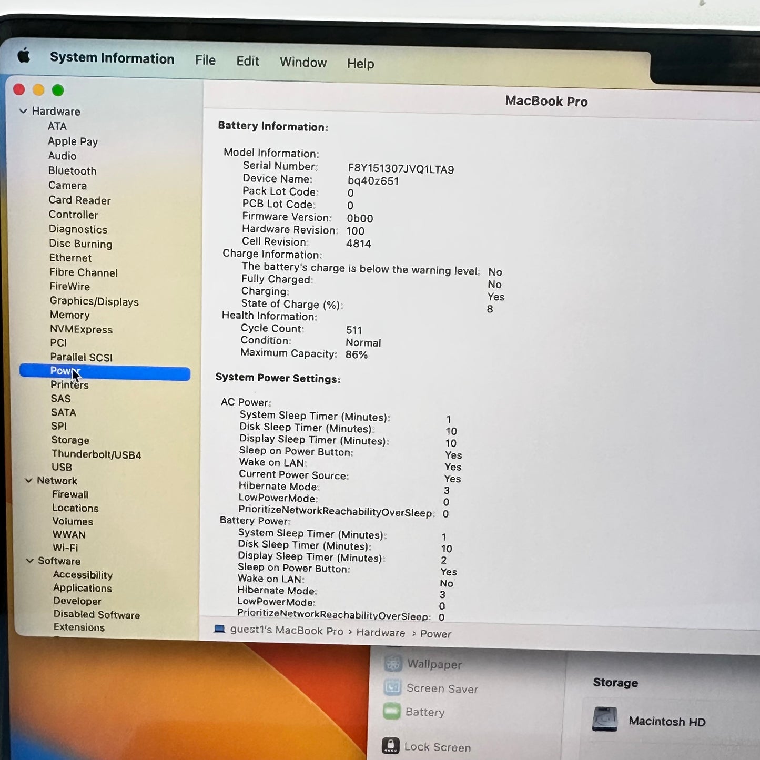Select Disabled Software in the sidebar
Image resolution: width=760 pixels, height=760 pixels.
pos(97,614)
